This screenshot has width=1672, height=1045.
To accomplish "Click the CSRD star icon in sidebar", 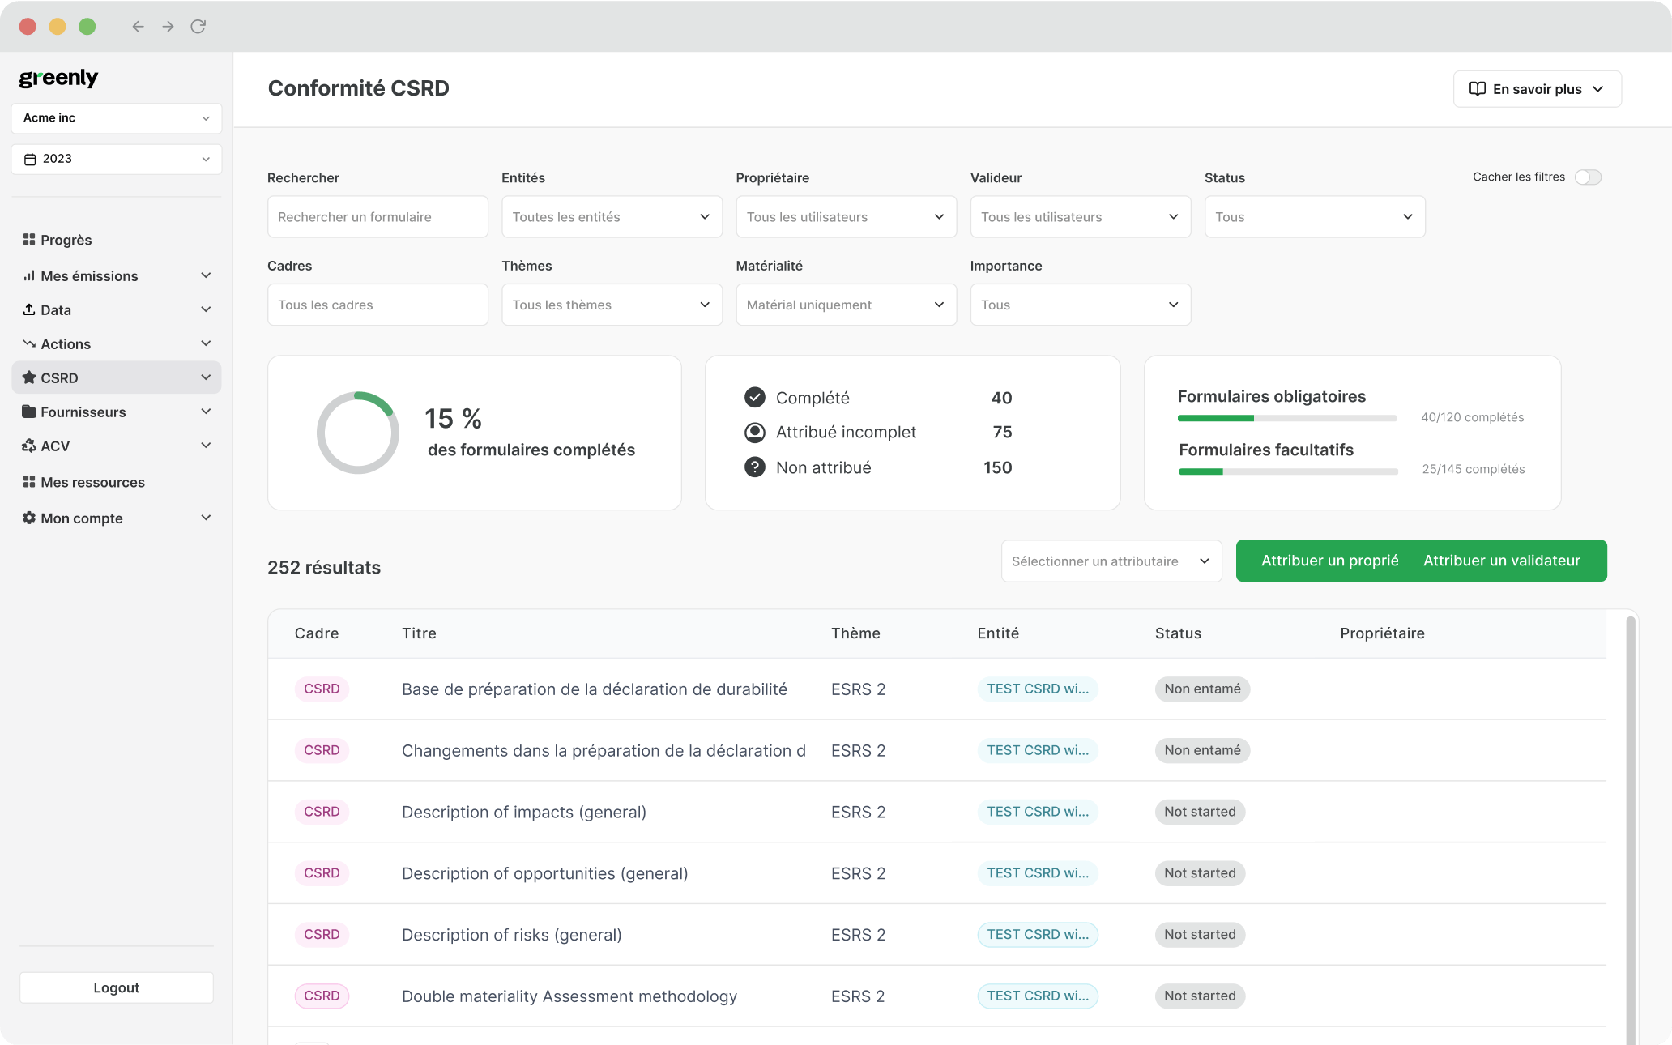I will (x=29, y=378).
